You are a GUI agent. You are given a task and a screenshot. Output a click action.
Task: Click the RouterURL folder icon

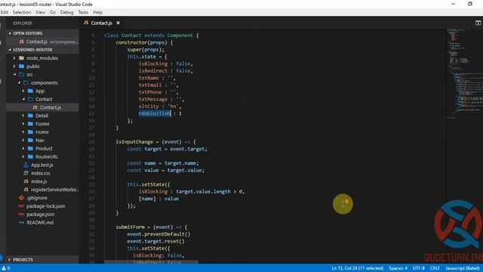click(30, 156)
